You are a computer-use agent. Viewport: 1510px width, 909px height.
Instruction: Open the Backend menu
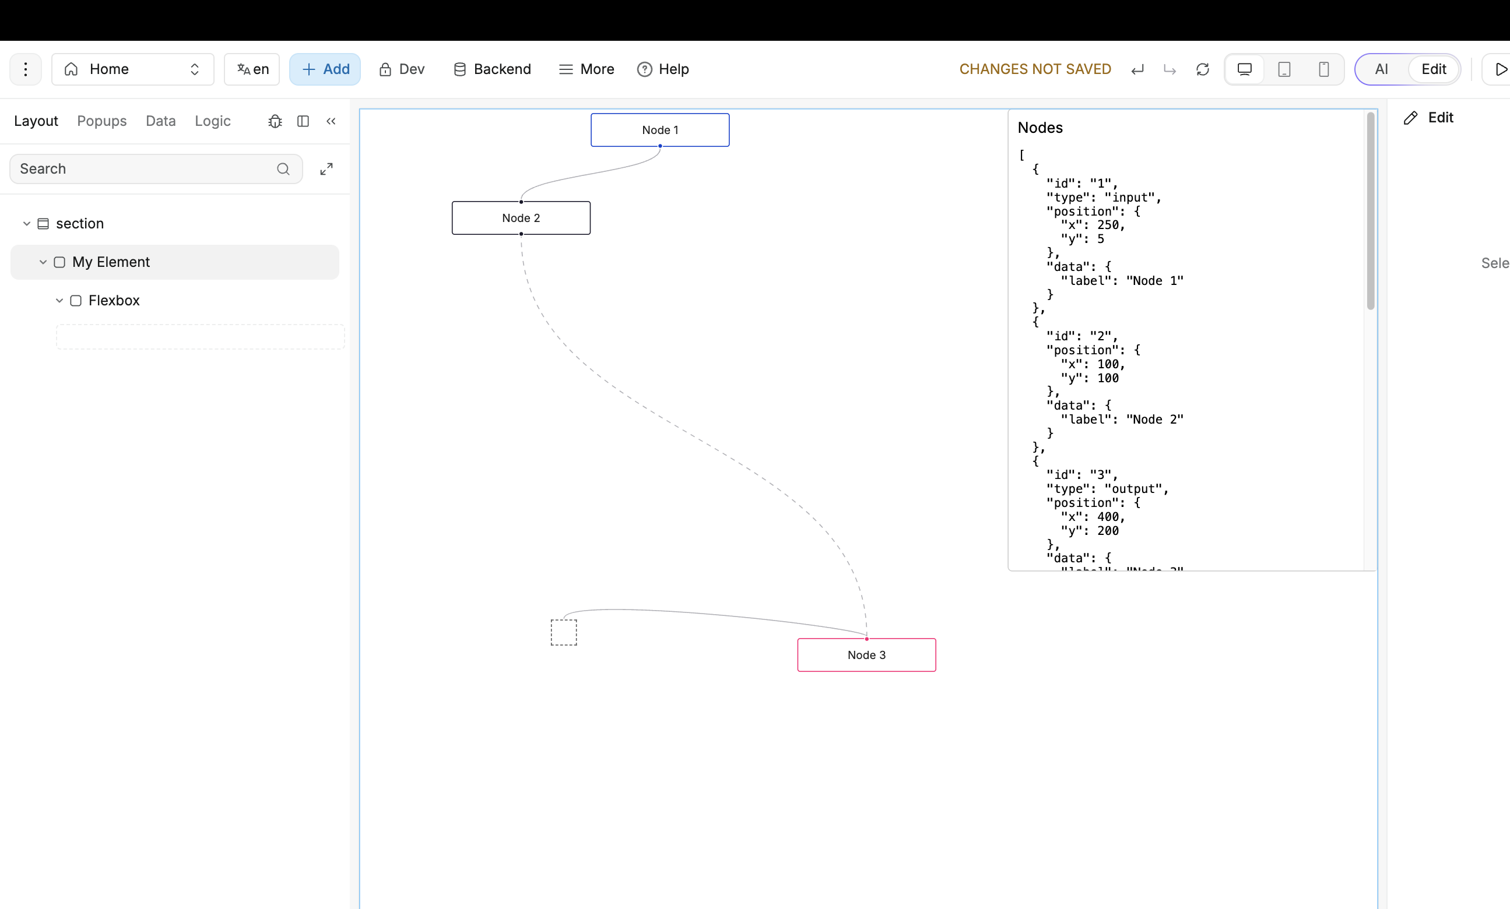pos(492,69)
